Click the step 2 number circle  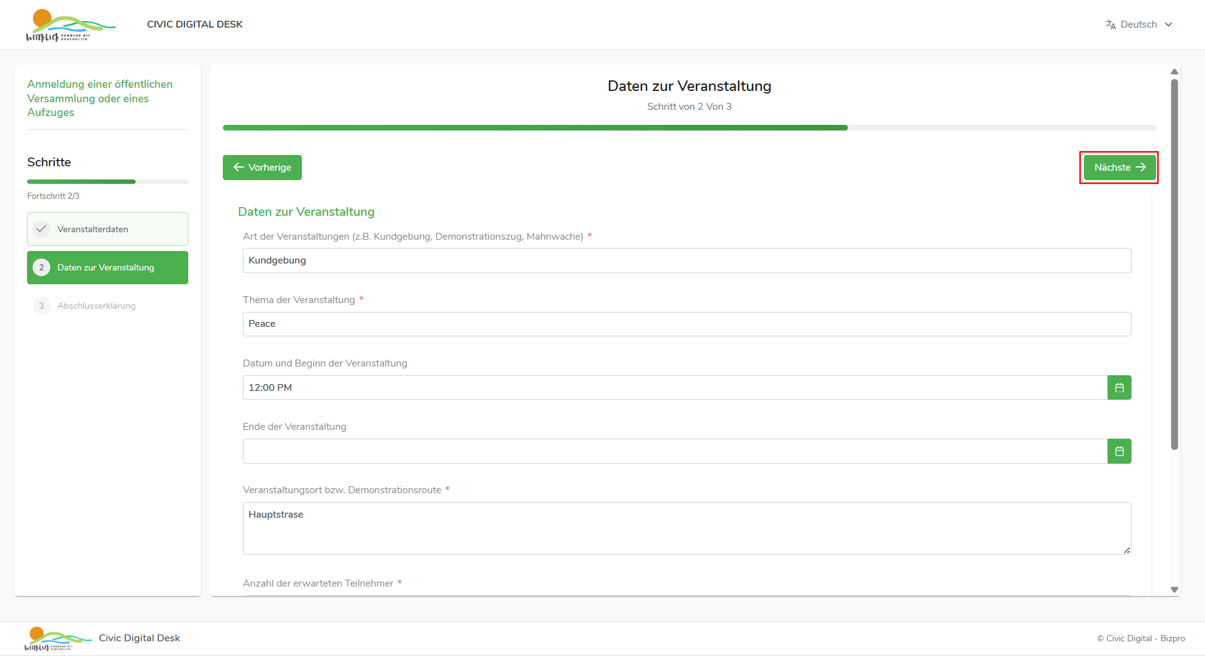(41, 267)
